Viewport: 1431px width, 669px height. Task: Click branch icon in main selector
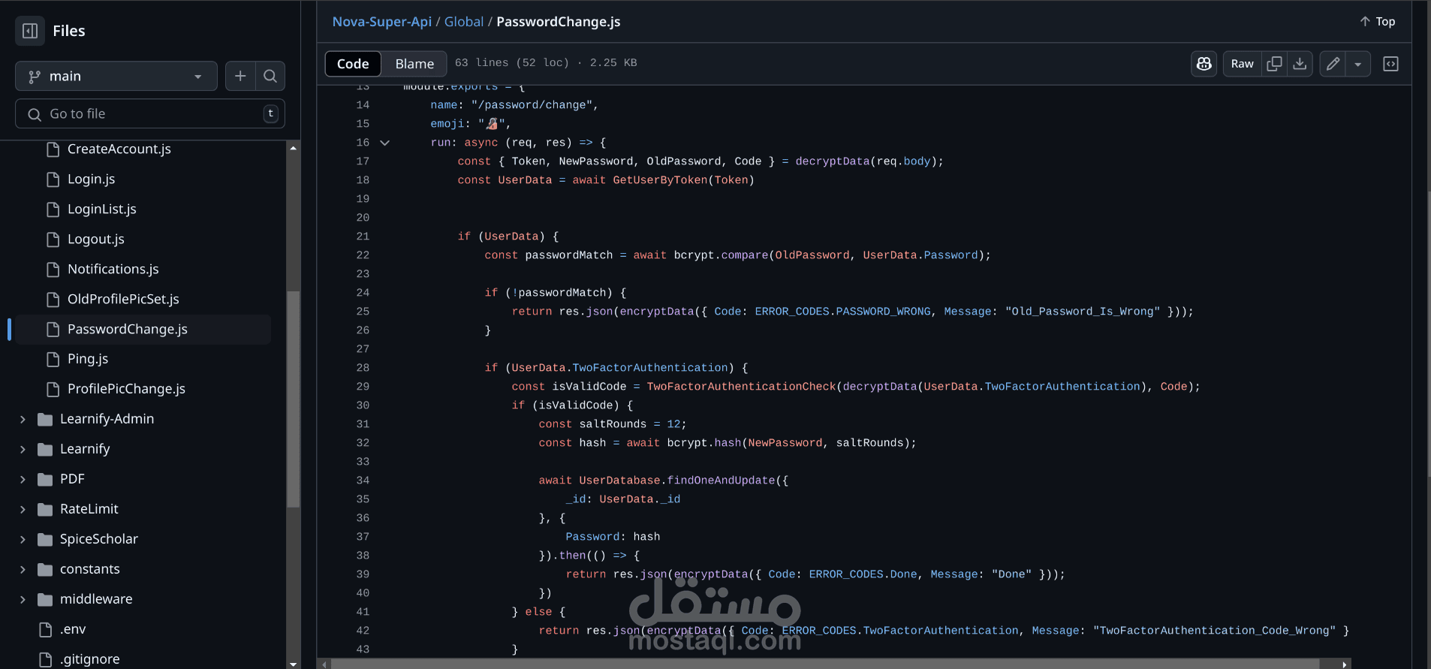pos(34,77)
